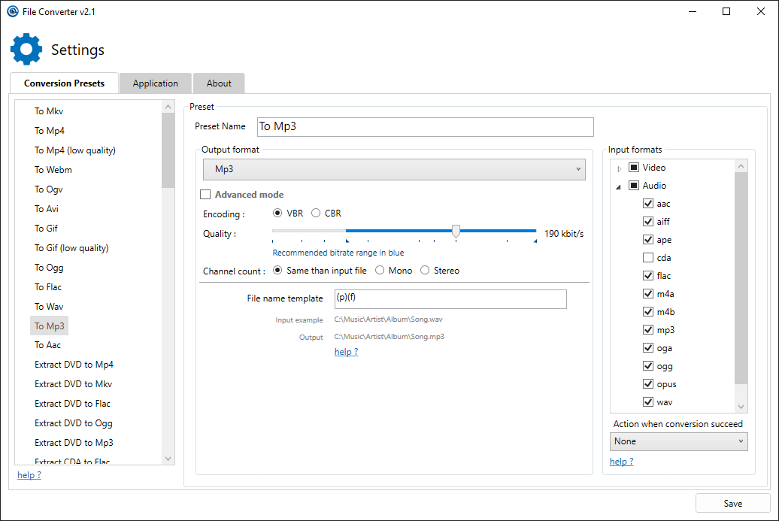Select the Extract DVD to Mp4 preset
This screenshot has width=779, height=521.
coord(73,364)
